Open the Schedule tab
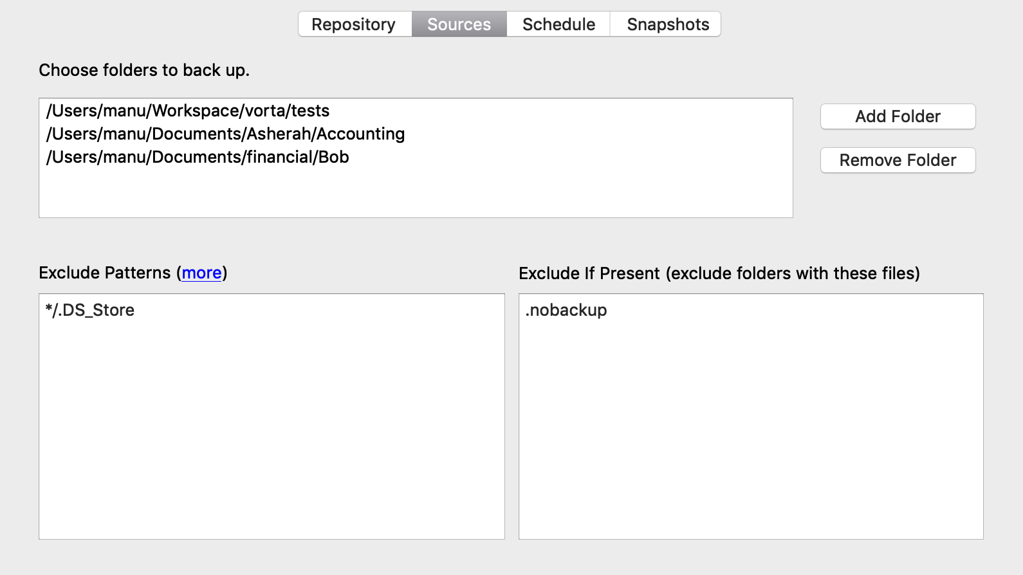 558,24
